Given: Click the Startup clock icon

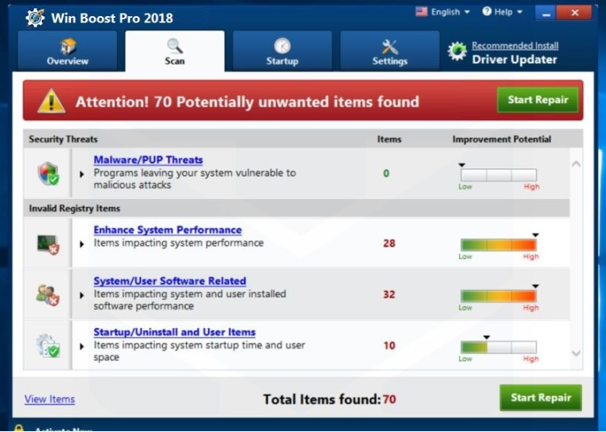Looking at the screenshot, I should (282, 46).
